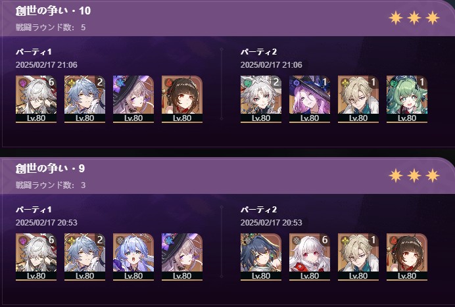Click the three-star rating of stage 9
The image size is (455, 307).
click(414, 176)
